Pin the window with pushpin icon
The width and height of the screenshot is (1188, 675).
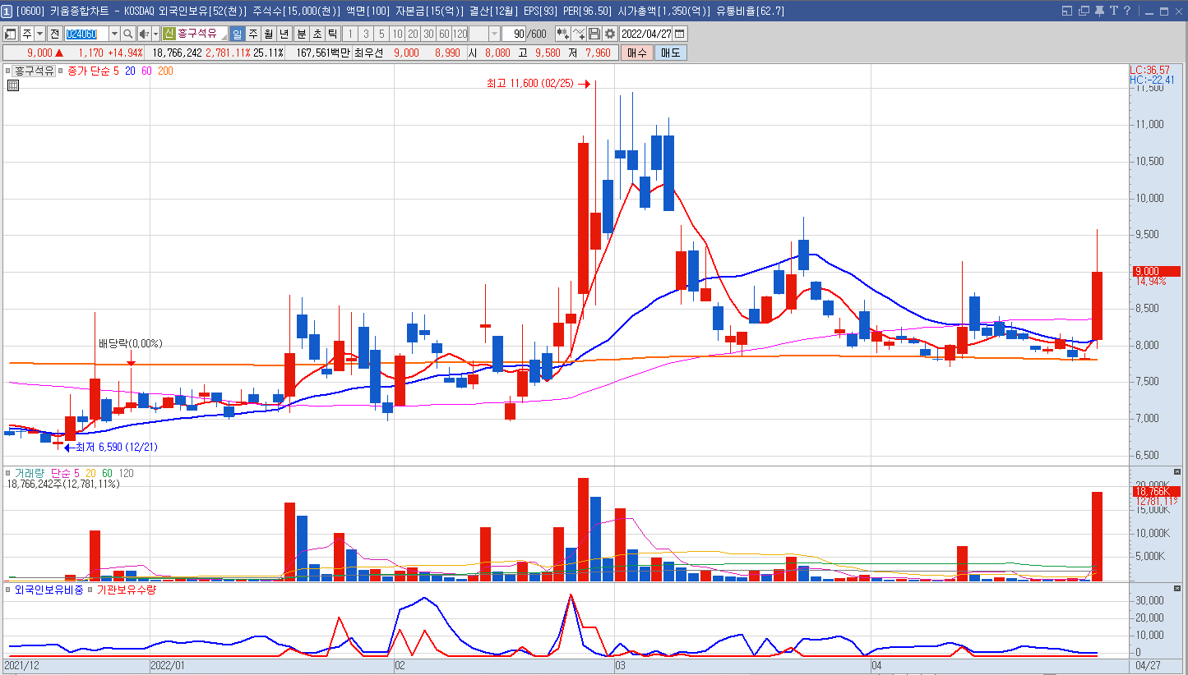pos(1099,11)
